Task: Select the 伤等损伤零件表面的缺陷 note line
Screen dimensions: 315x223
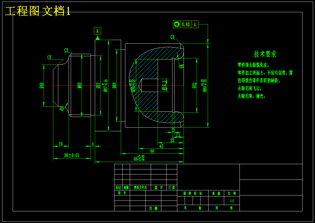Action: 259,81
